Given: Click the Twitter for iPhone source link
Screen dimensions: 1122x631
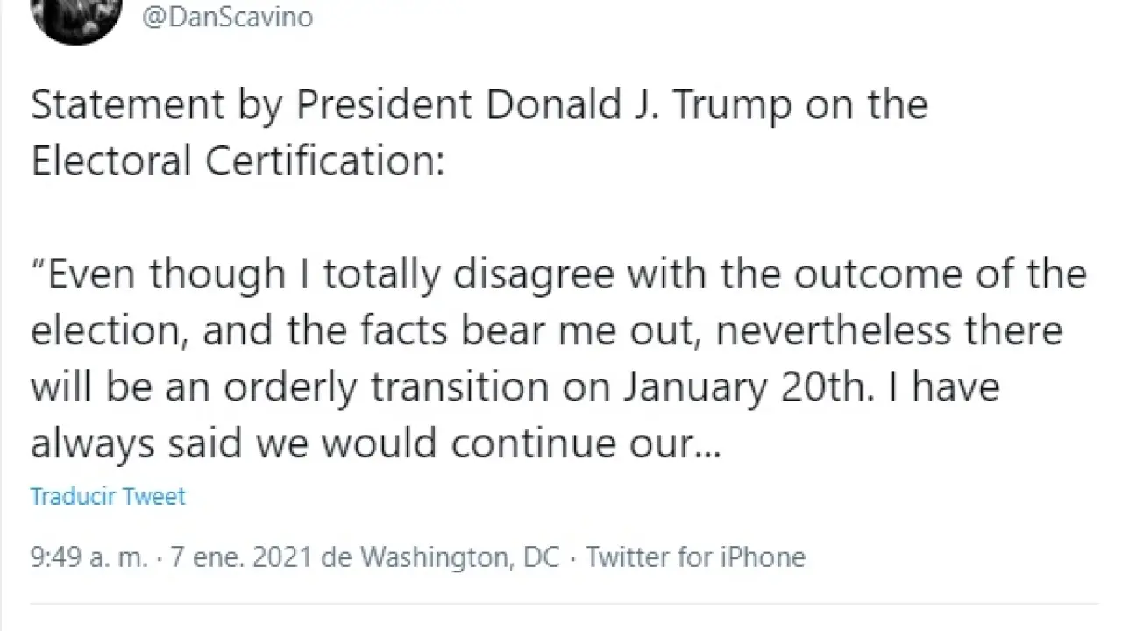Looking at the screenshot, I should [x=695, y=557].
